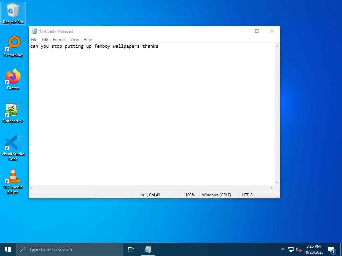Click 'Ln 1, Col 49' in status bar
This screenshot has width=342, height=256.
[150, 195]
